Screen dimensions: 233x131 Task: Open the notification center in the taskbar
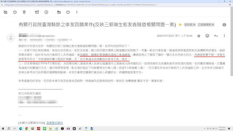(229, 128)
